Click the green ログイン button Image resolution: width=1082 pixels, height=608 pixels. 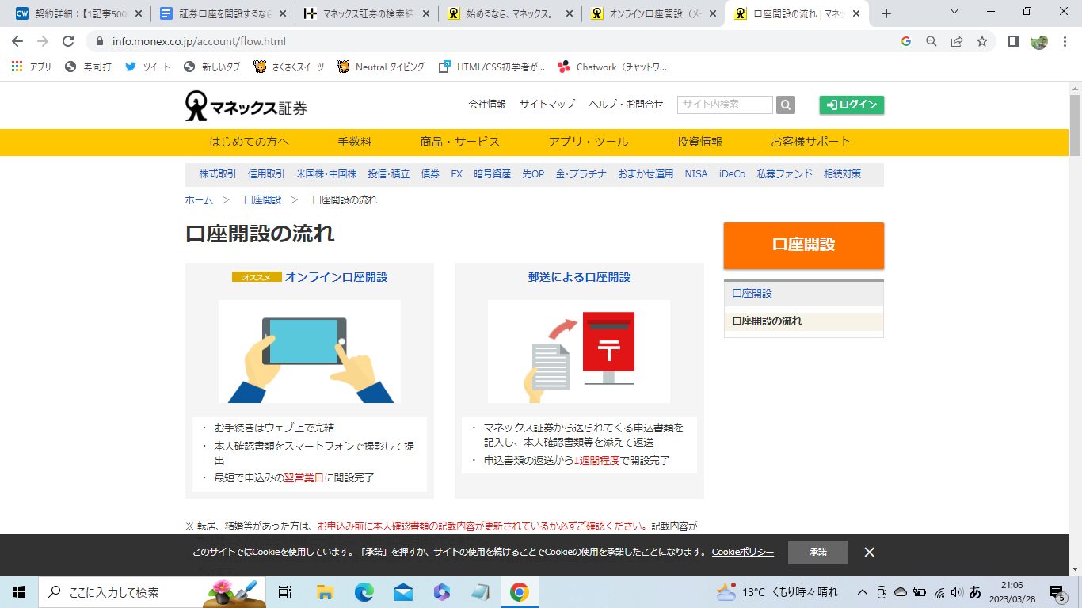pyautogui.click(x=852, y=104)
